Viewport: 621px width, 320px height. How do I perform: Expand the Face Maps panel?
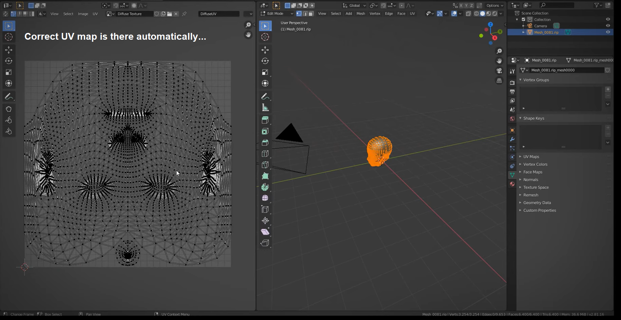(533, 172)
